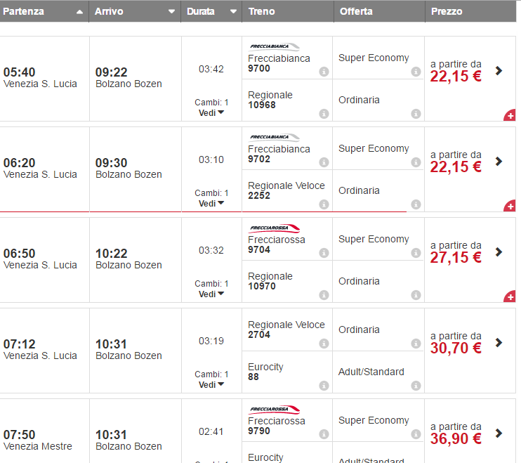Screen dimensions: 521x463
Task: Click red plus icon on 06:50 train row
Action: [x=510, y=297]
